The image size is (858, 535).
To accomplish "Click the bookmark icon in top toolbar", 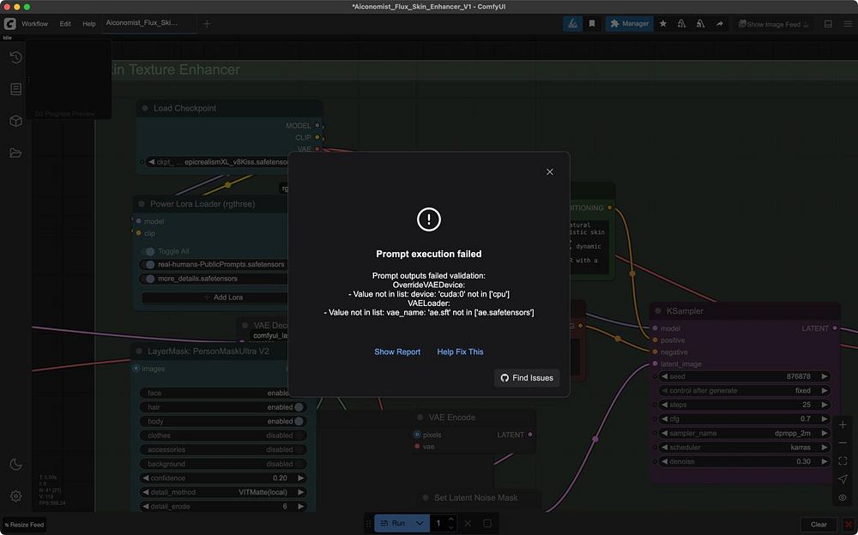I will pos(591,23).
